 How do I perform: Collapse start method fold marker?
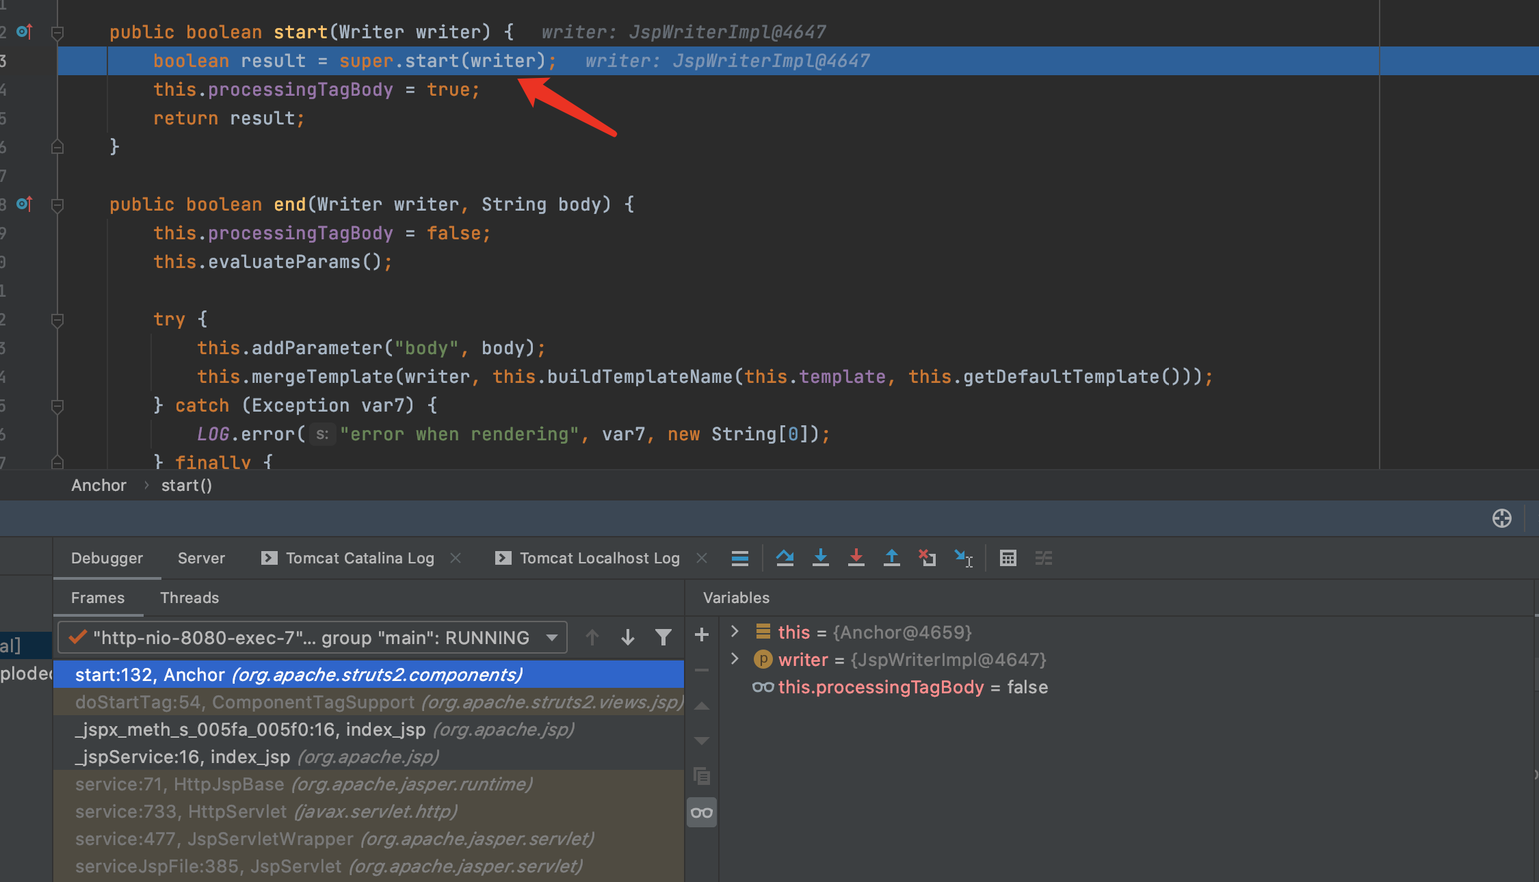(57, 32)
